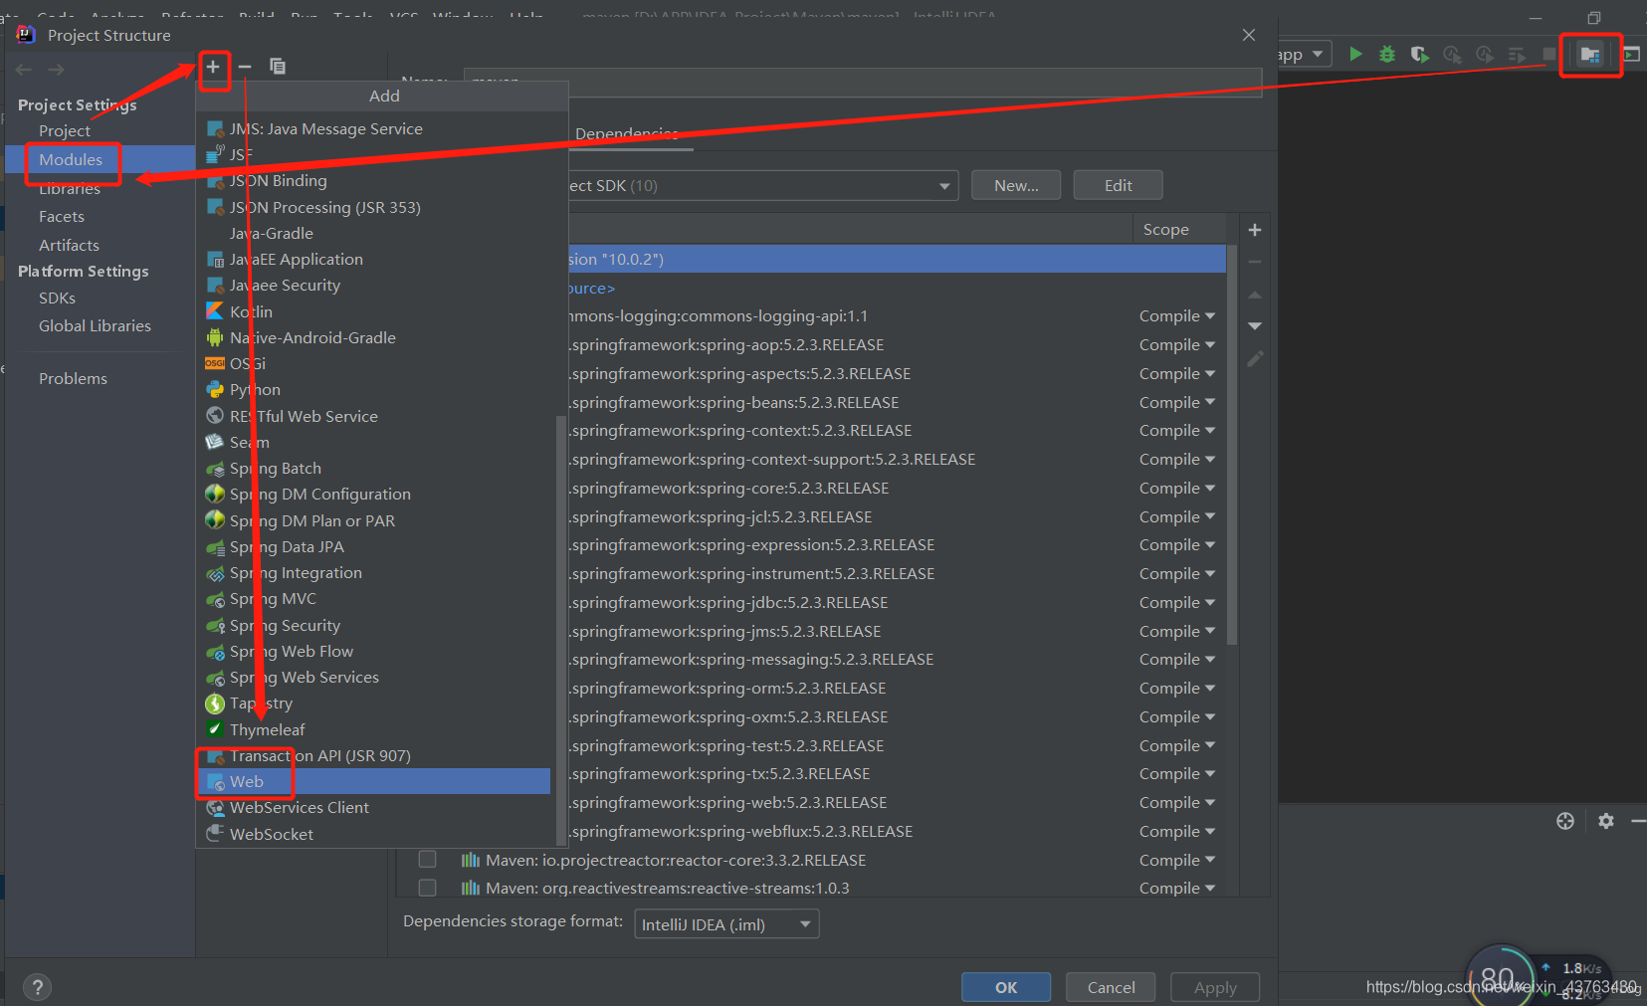Viewport: 1647px width, 1006px height.
Task: Open scope dropdown for spring-beans
Action: [1177, 403]
